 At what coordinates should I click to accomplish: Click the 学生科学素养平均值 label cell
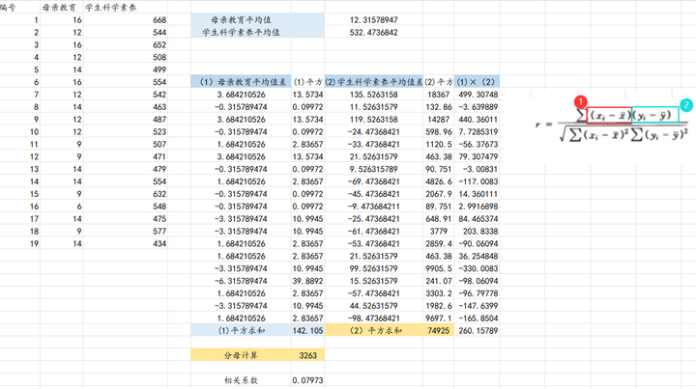pyautogui.click(x=241, y=33)
